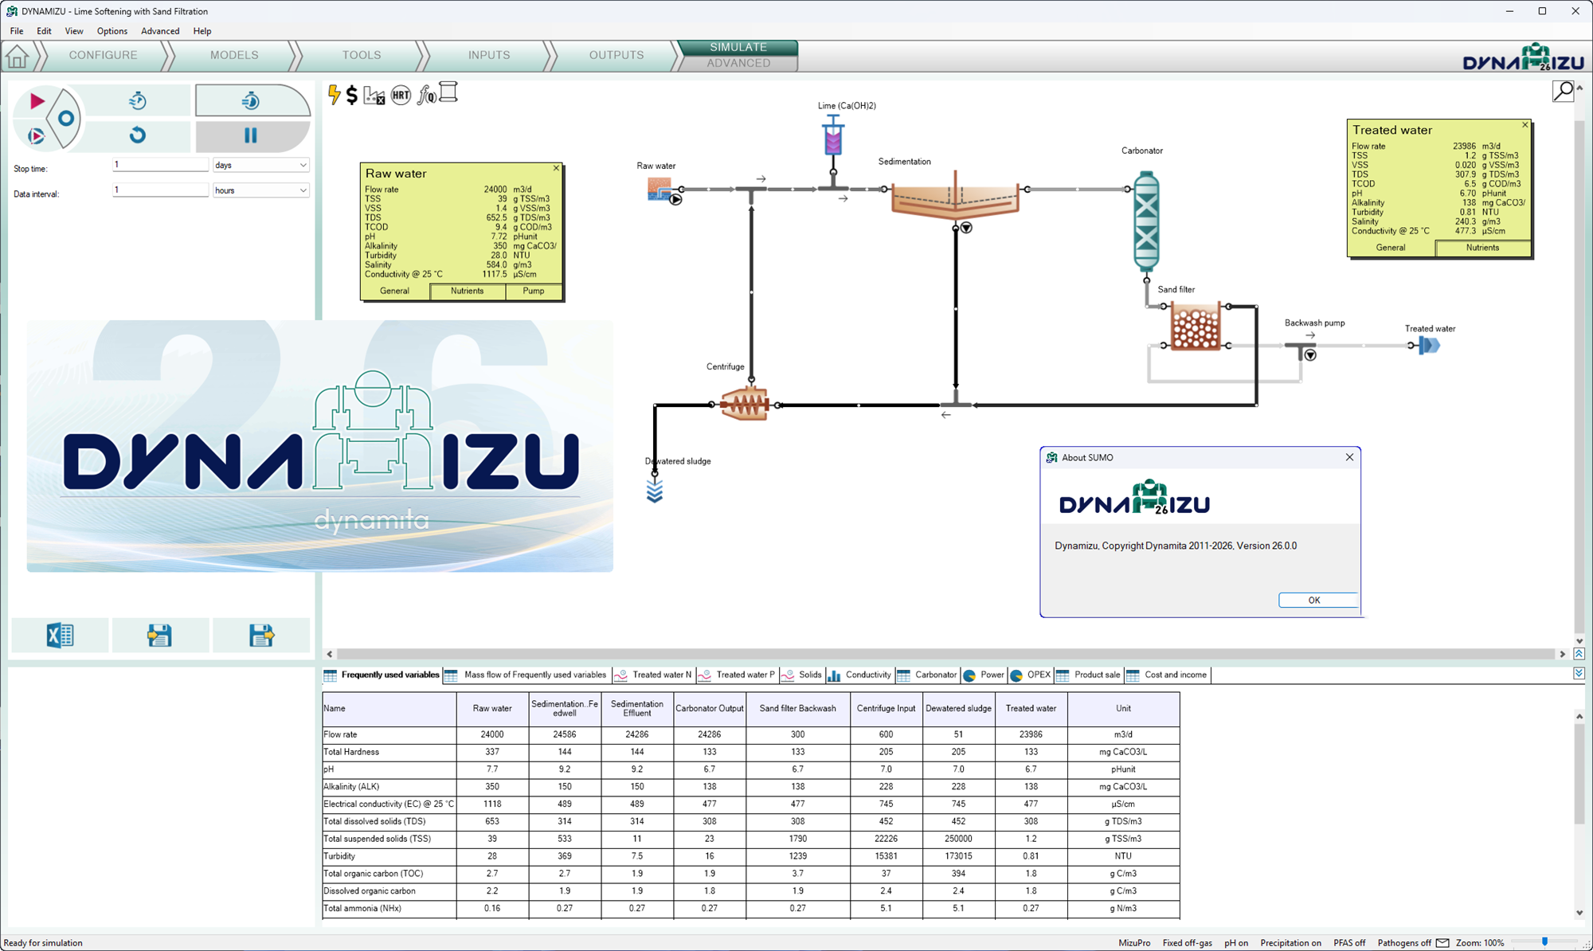Reset the simulation with the circular arrow
Image resolution: width=1593 pixels, height=951 pixels.
pyautogui.click(x=138, y=135)
